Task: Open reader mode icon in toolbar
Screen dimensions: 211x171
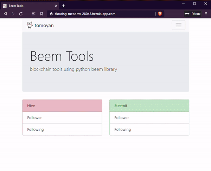Action: point(34,14)
